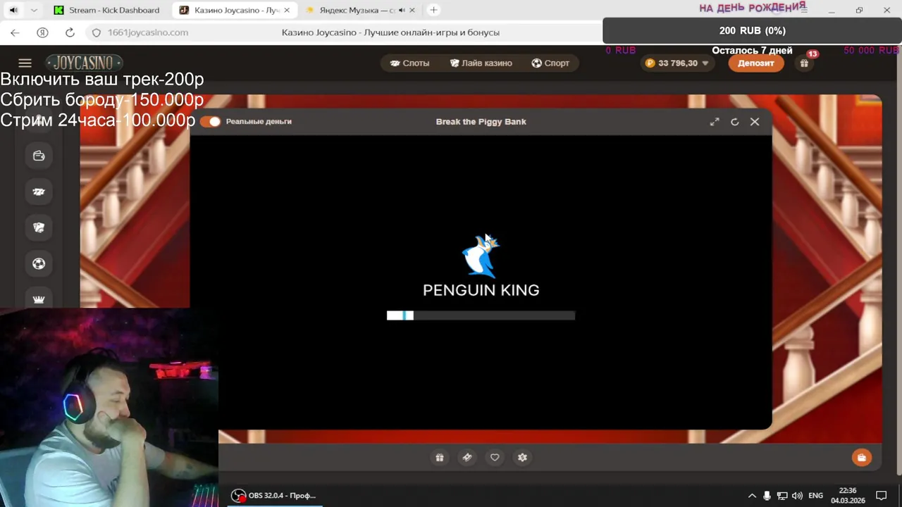
Task: Add game to favorites with heart icon
Action: tap(495, 458)
